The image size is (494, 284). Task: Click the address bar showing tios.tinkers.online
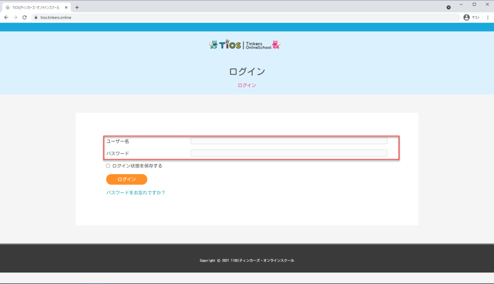pyautogui.click(x=241, y=17)
